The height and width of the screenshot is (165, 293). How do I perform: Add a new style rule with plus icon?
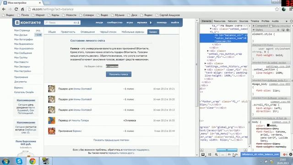click(x=278, y=30)
